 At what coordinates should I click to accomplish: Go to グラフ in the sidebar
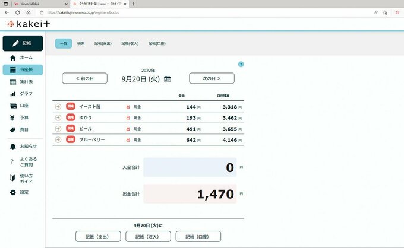22,94
